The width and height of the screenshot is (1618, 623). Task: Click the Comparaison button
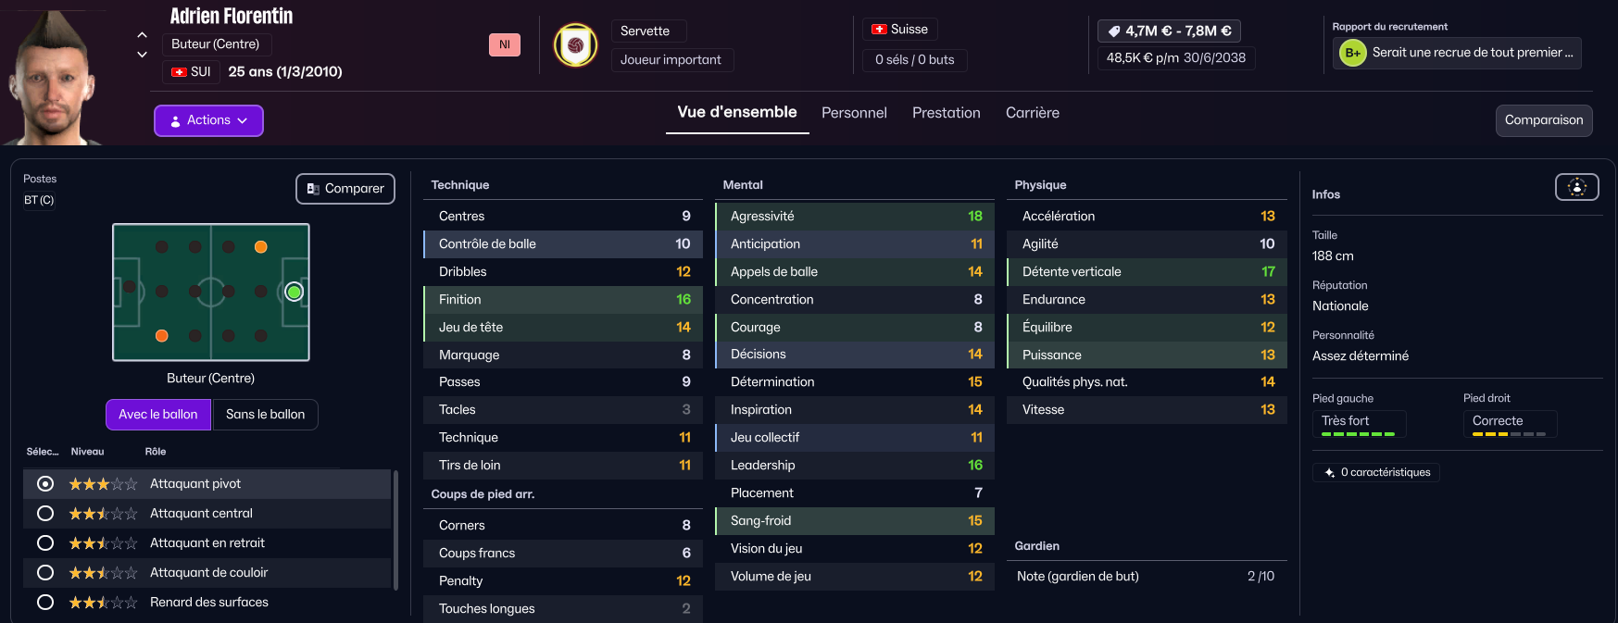point(1543,120)
